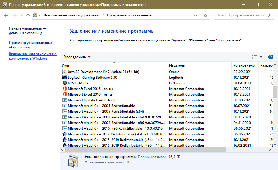This screenshot has width=278, height=170.
Task: Open the view options dropdown arrow
Action: tap(261, 57)
